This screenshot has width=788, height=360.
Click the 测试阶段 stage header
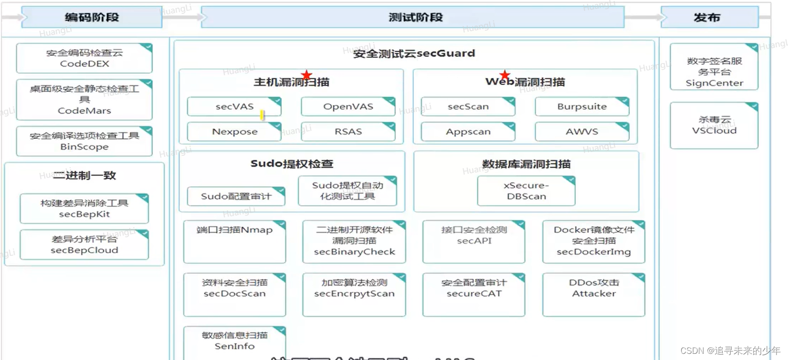pyautogui.click(x=413, y=18)
